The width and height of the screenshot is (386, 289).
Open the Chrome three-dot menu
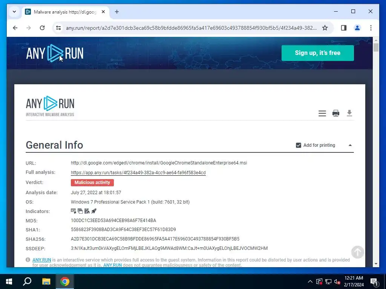(x=371, y=28)
